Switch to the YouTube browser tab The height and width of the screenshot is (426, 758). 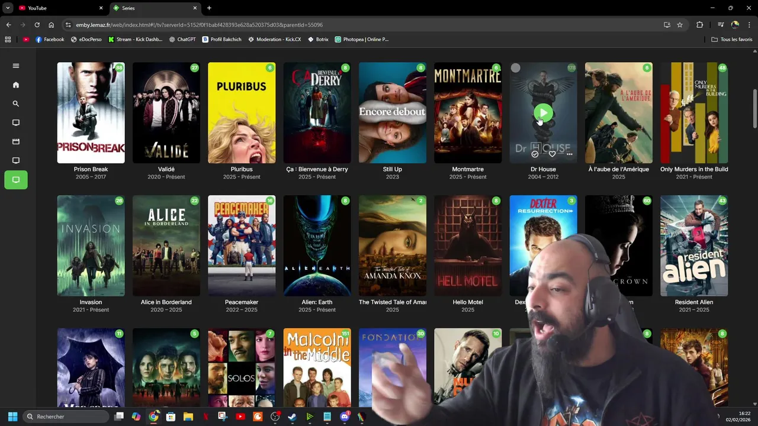pos(59,8)
